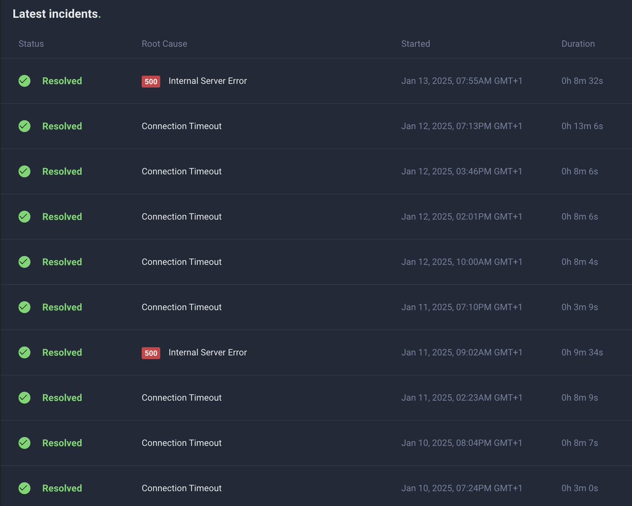Screen dimensions: 632x506
Task: Click Resolved status of Jan 10 07:24PM incident
Action: (x=62, y=488)
